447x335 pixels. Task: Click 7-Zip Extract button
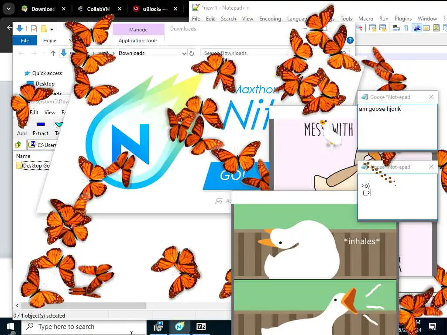(x=41, y=129)
